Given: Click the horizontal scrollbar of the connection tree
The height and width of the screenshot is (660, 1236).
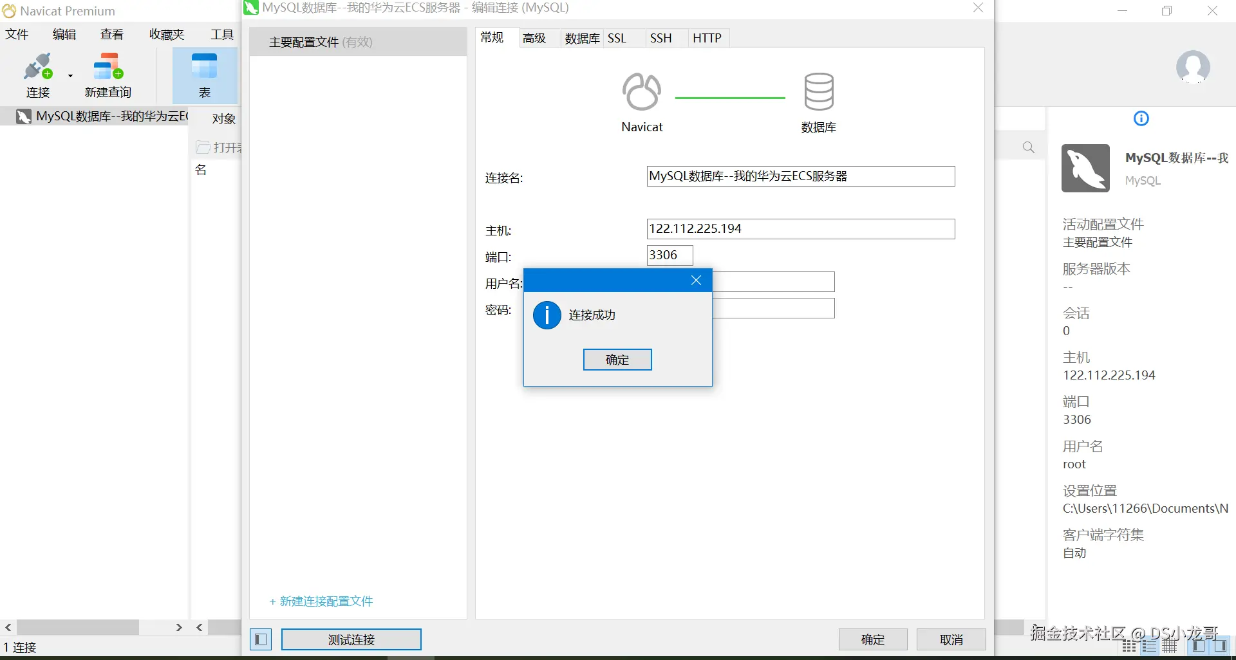Looking at the screenshot, I should pos(78,627).
